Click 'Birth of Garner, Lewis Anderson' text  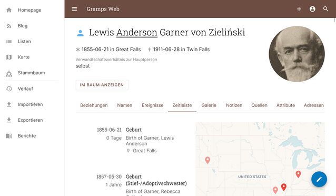pyautogui.click(x=150, y=141)
